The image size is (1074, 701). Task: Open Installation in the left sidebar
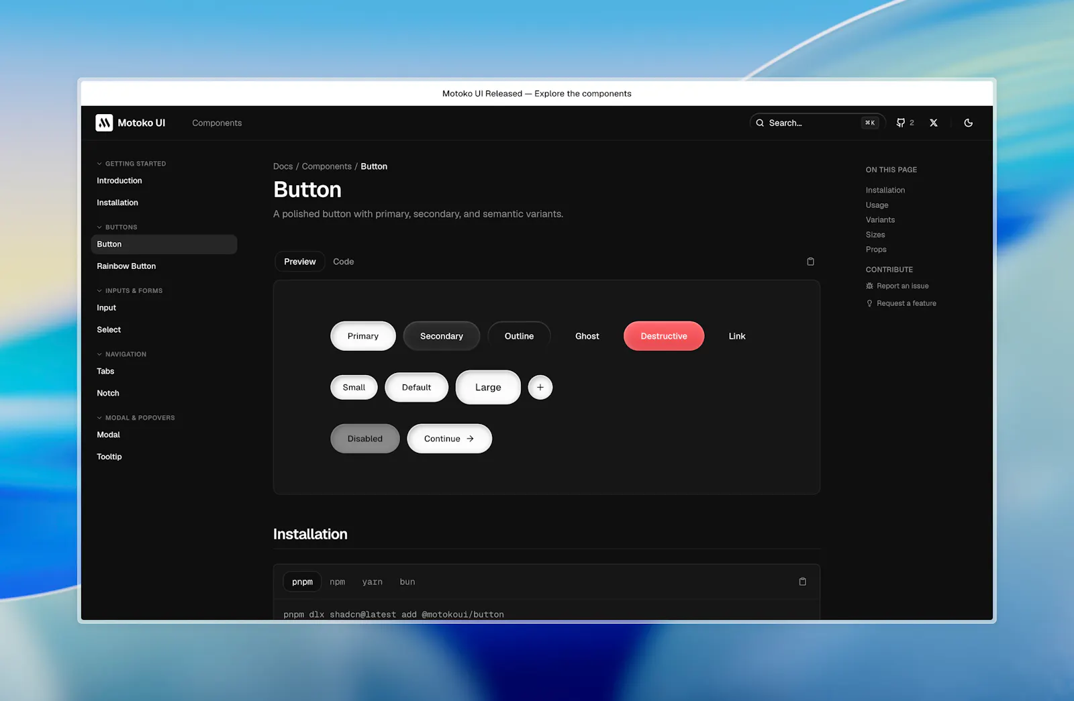pos(117,203)
